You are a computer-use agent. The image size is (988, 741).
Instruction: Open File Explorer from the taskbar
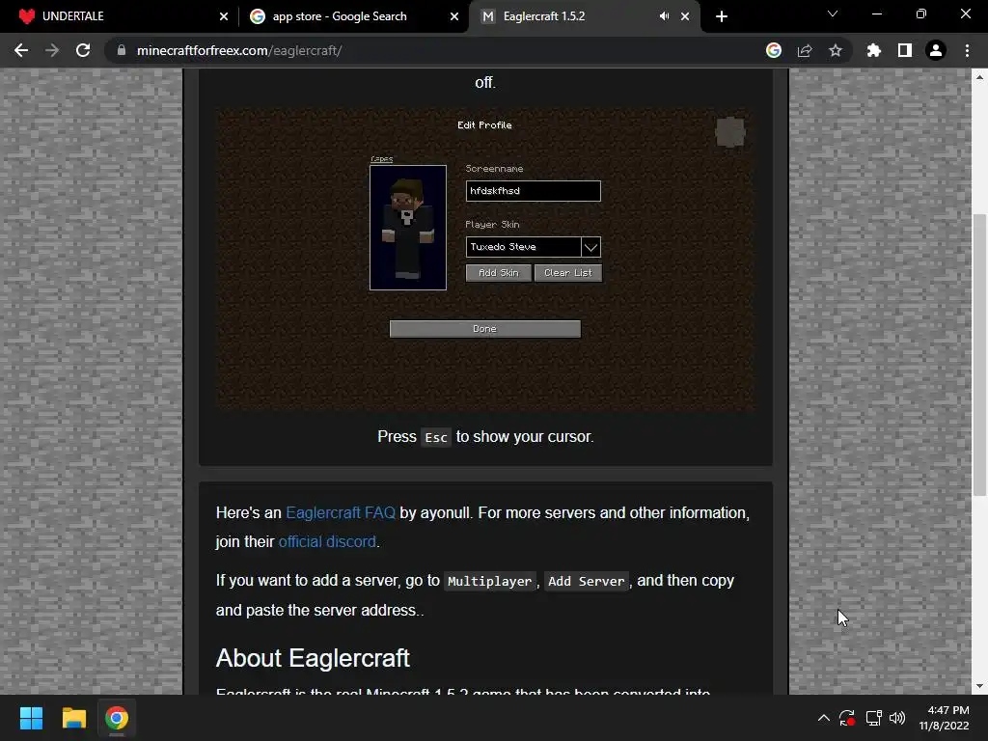tap(73, 718)
